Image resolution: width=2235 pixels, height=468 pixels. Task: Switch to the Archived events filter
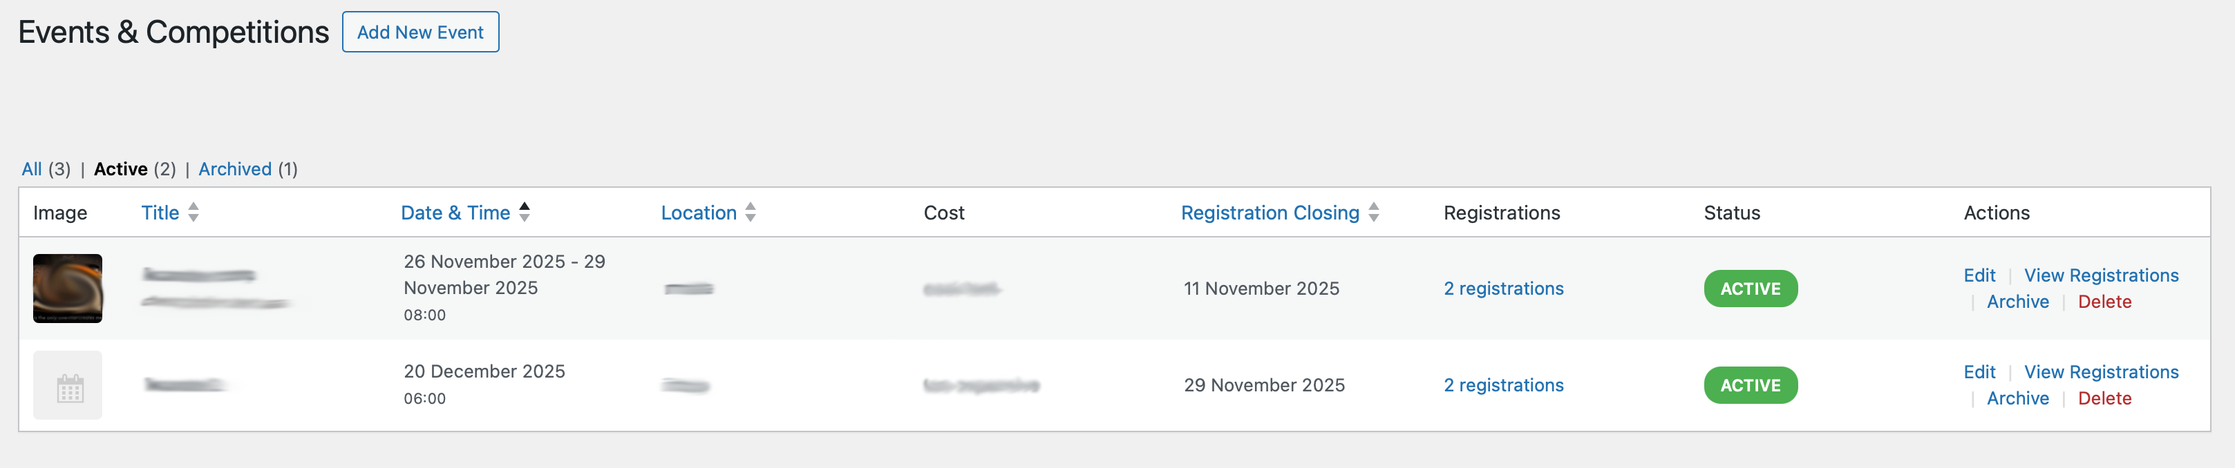[234, 169]
